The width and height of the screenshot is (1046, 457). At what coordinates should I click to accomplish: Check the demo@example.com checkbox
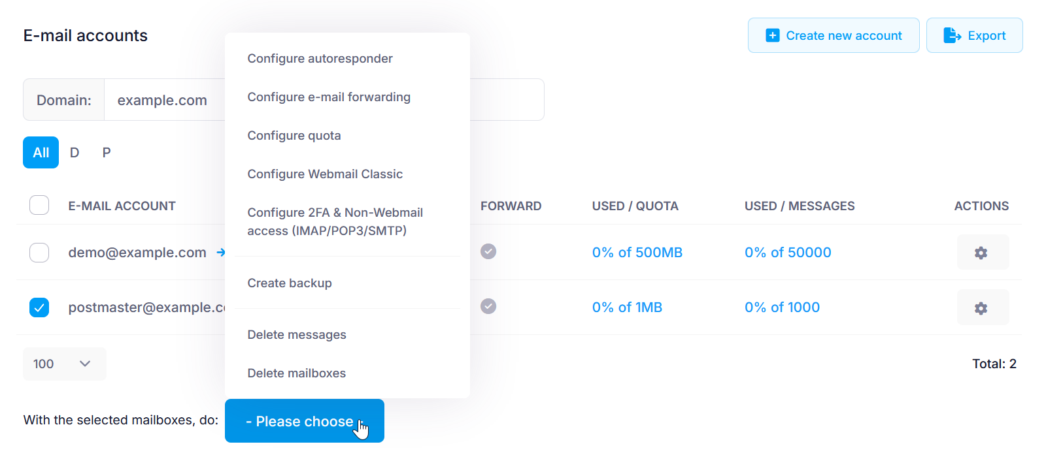click(39, 253)
